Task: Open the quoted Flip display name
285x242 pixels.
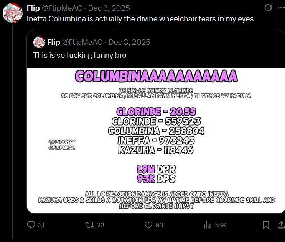Action: click(x=54, y=42)
